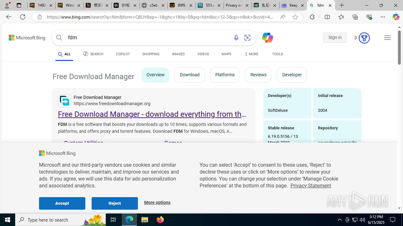Viewport: 403px width, 226px height.
Task: Switch to the Keep browser tab
Action: point(293,5)
